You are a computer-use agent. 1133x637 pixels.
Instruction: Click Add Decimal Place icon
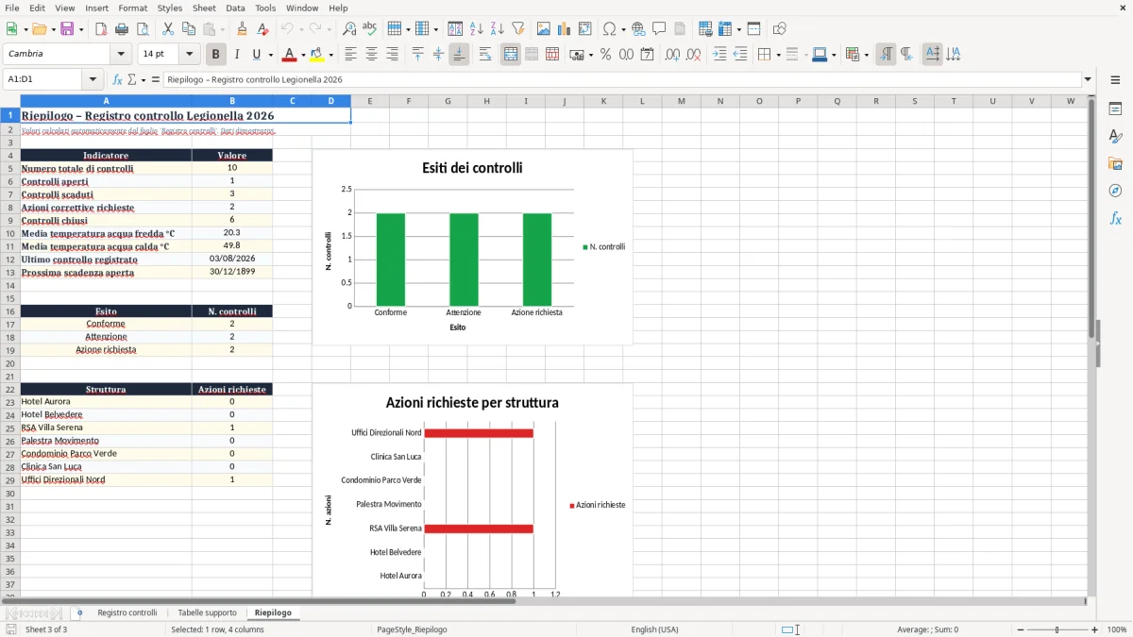tap(672, 55)
